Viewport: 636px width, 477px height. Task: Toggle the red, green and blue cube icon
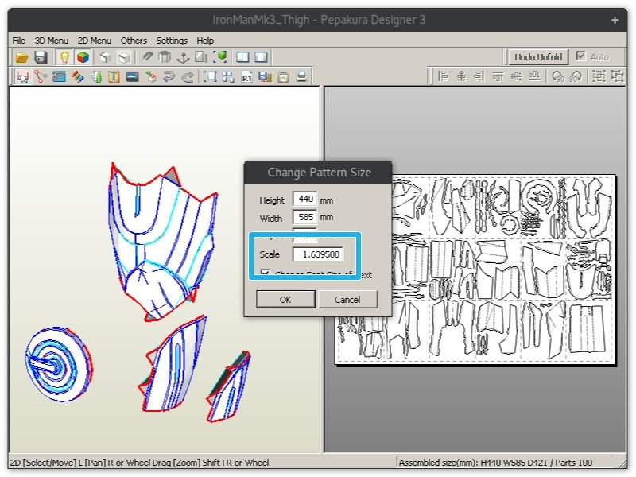[83, 57]
